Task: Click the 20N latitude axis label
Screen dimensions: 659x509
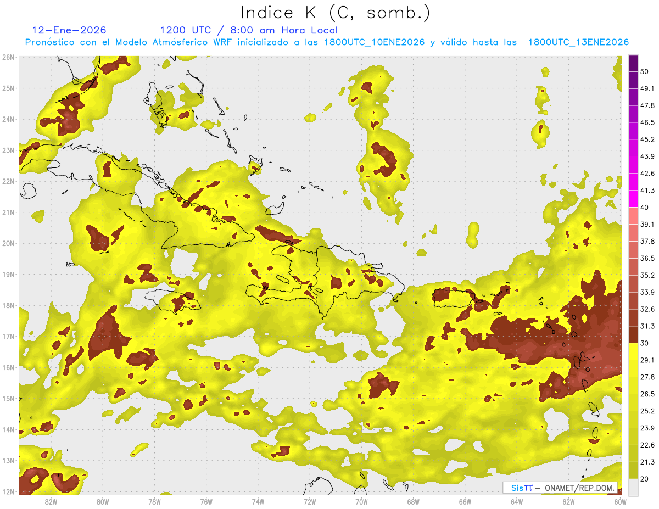Action: (8, 243)
